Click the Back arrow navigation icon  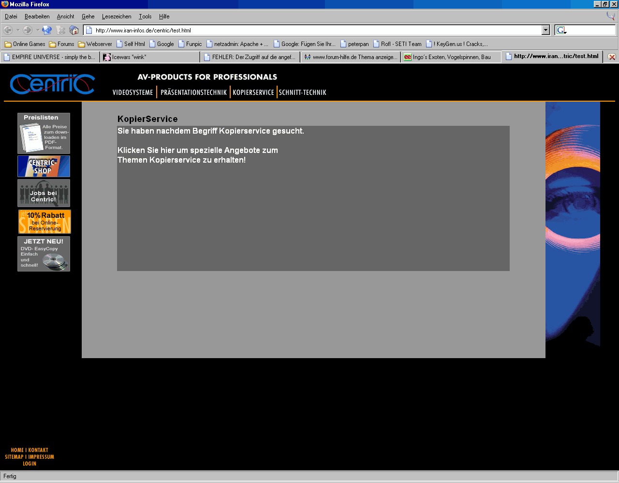8,30
